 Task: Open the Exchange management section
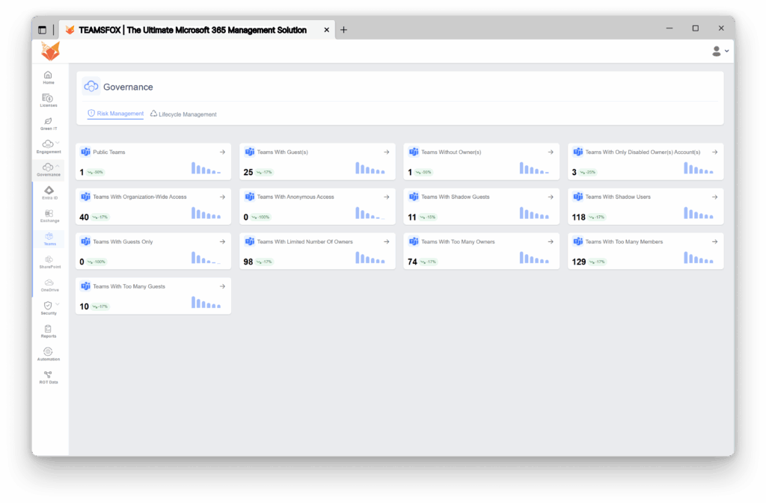(x=48, y=216)
